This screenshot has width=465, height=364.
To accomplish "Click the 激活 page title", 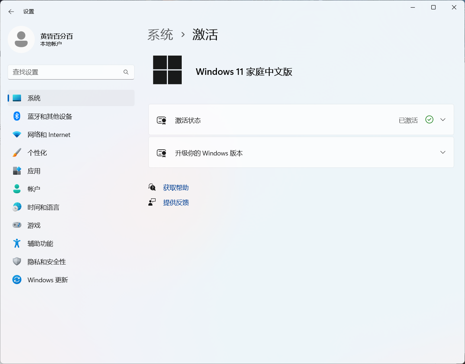I will (205, 35).
